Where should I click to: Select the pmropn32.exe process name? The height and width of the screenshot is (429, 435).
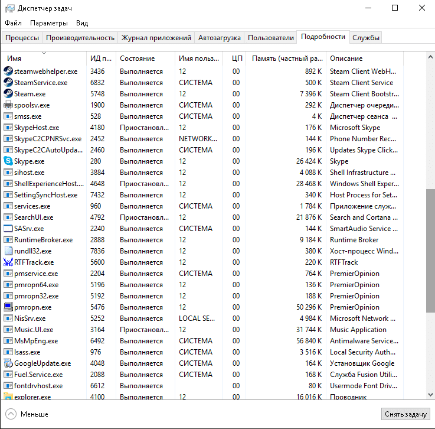(x=37, y=296)
